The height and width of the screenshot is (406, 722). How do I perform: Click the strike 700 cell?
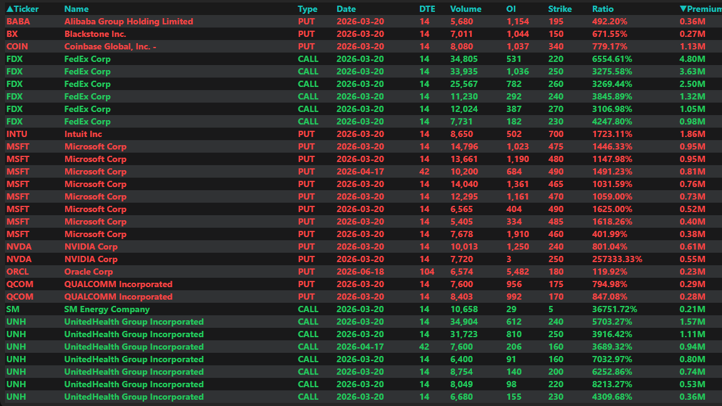[x=556, y=134]
